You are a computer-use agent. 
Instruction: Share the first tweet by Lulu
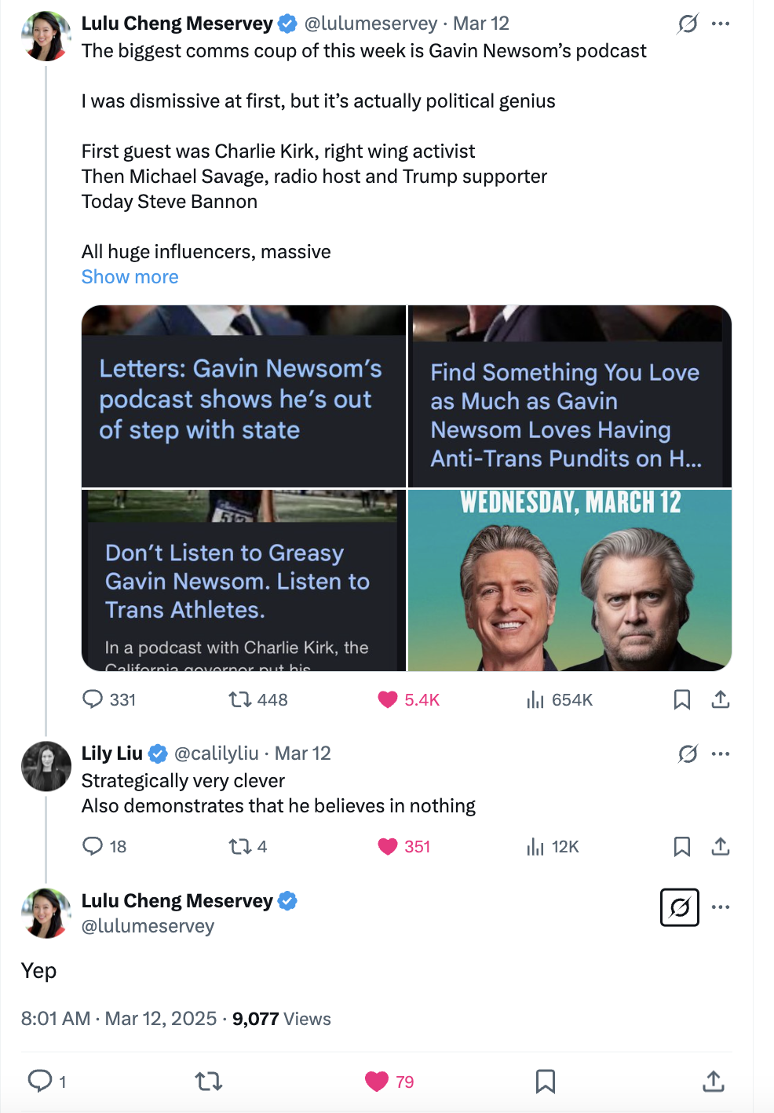721,699
